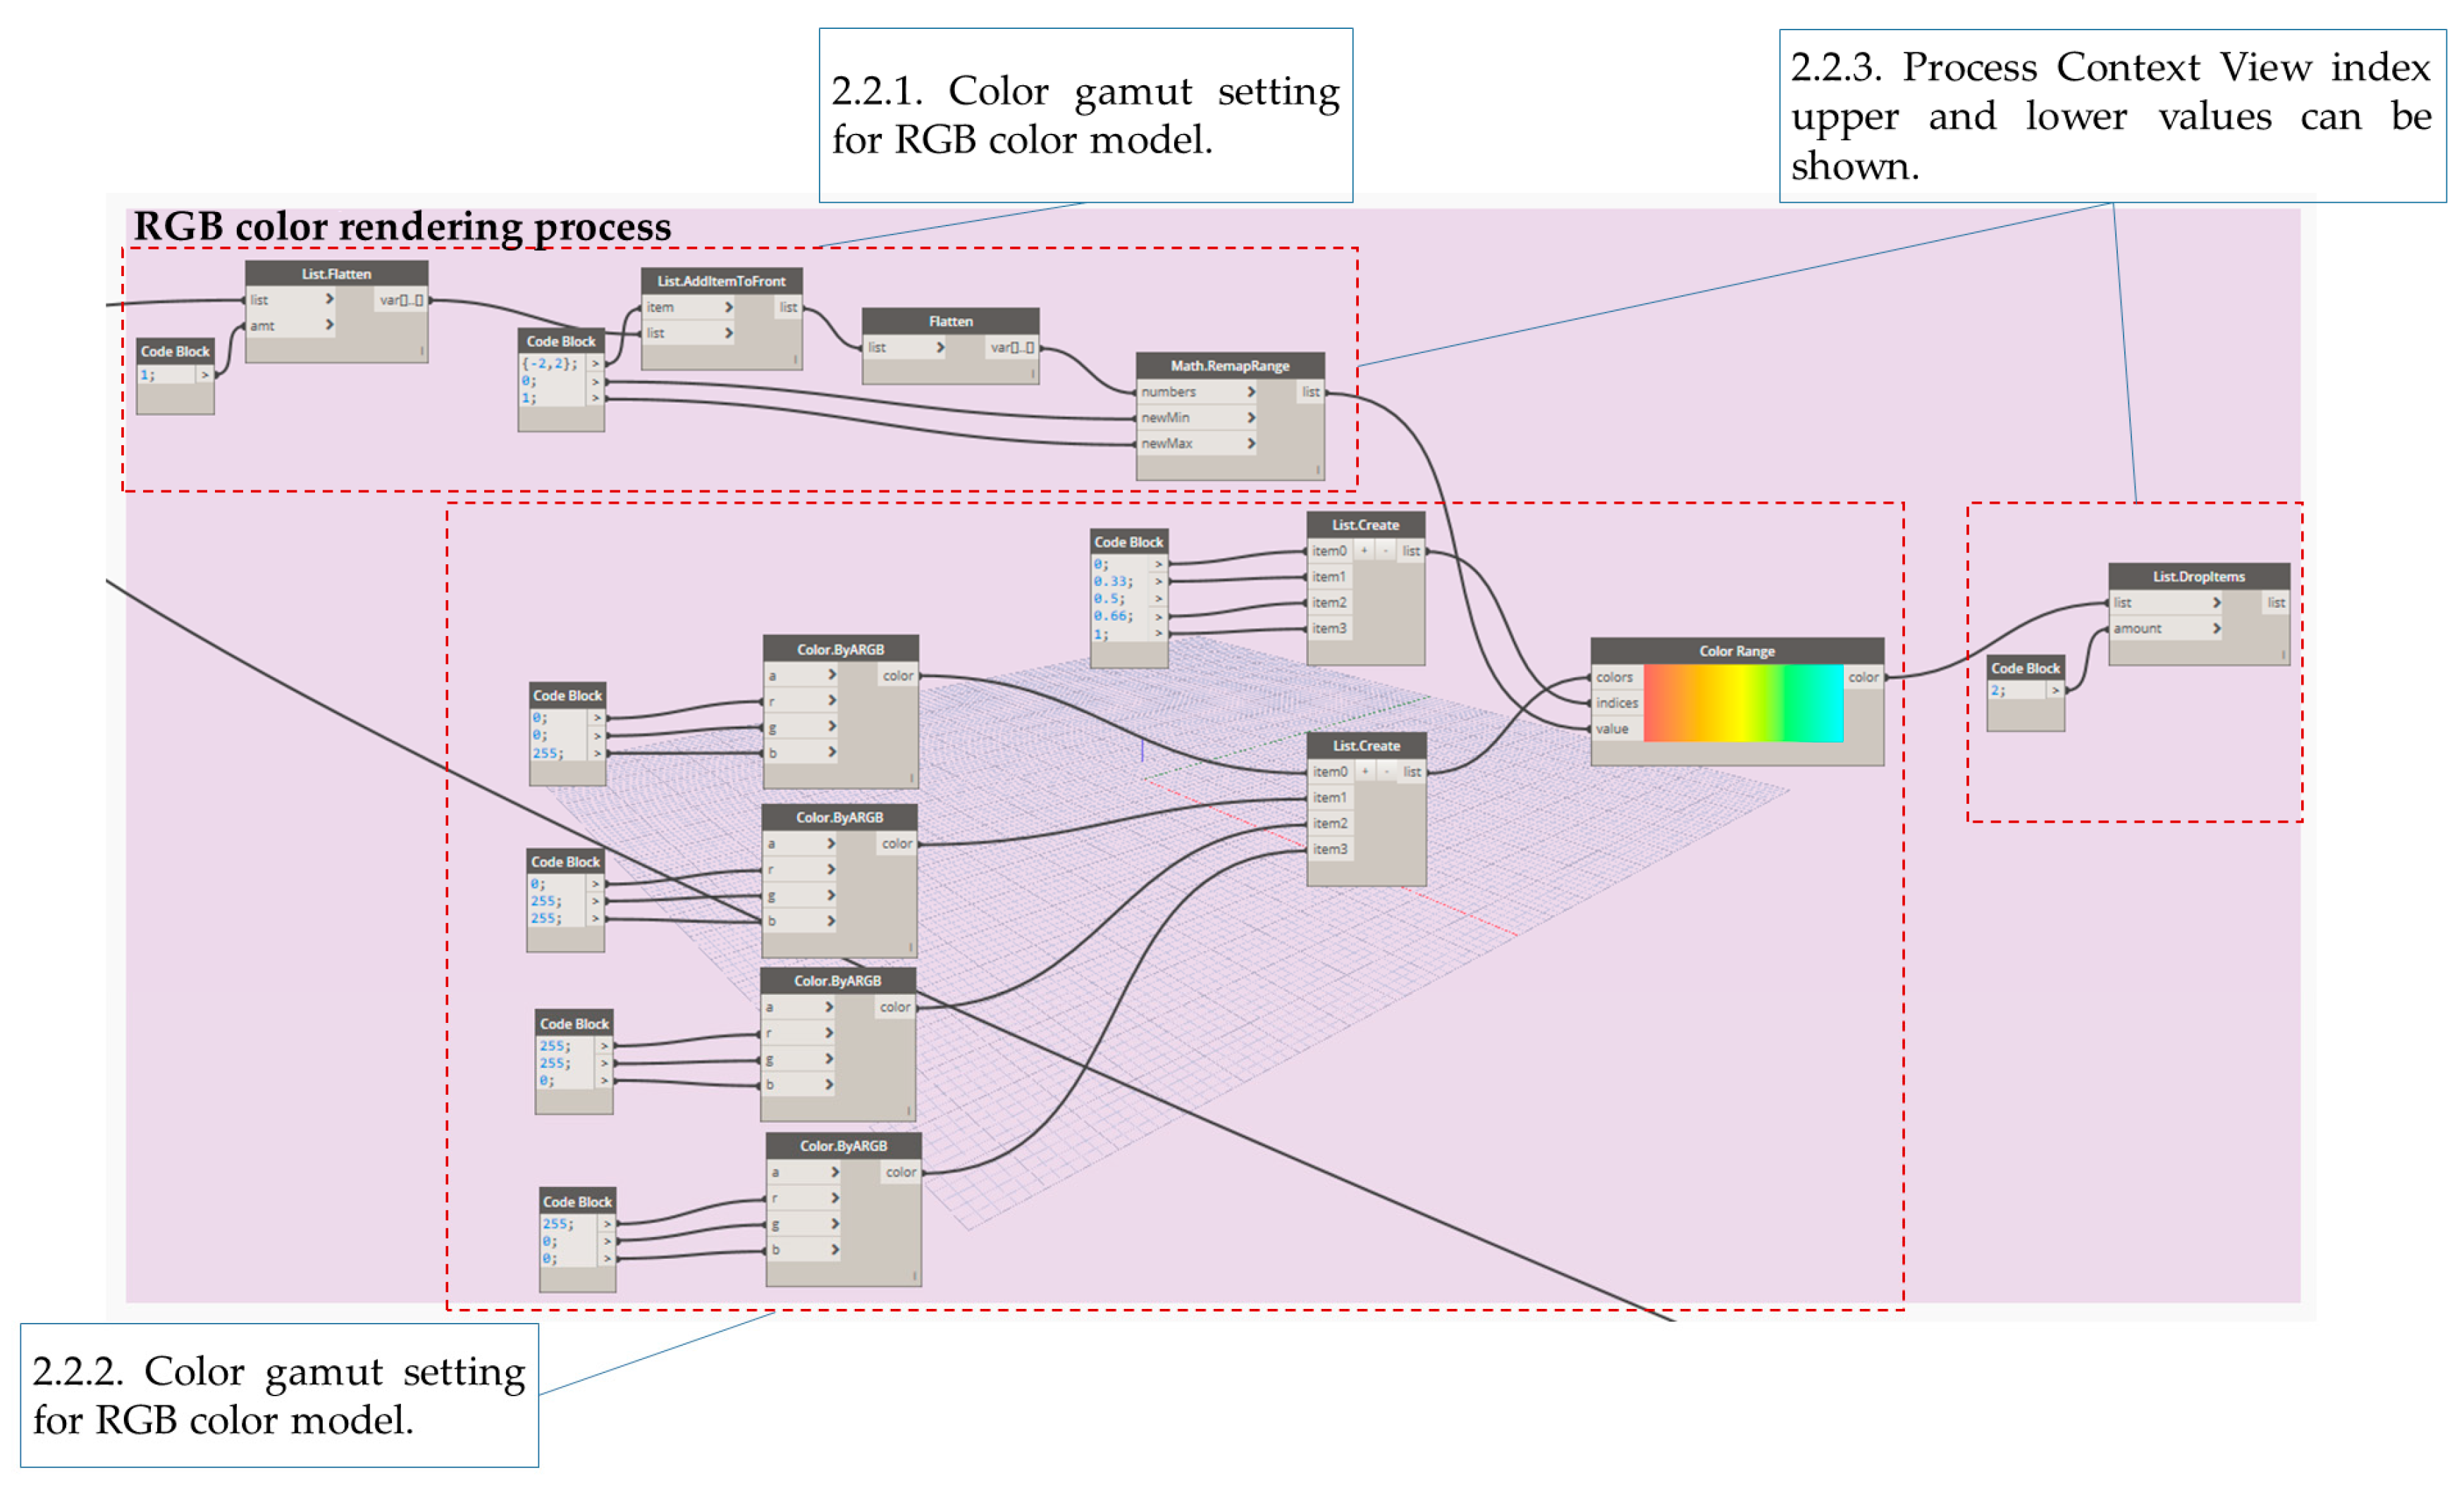Click the var[]..[] output port of List.Flatten
The height and width of the screenshot is (1485, 2464).
[401, 300]
